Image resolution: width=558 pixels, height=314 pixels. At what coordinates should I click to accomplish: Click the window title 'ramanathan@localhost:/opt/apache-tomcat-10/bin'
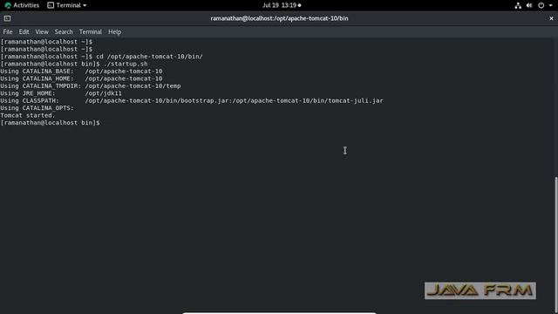(279, 18)
